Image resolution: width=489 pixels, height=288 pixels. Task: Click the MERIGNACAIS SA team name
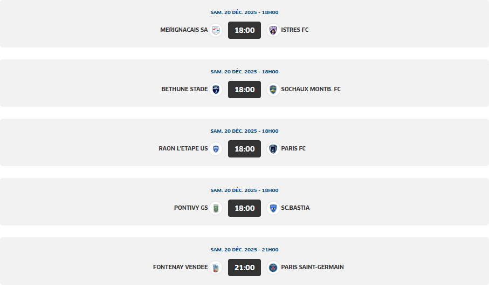pos(184,30)
